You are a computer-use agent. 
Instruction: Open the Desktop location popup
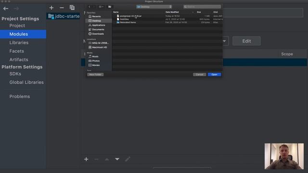154,7
